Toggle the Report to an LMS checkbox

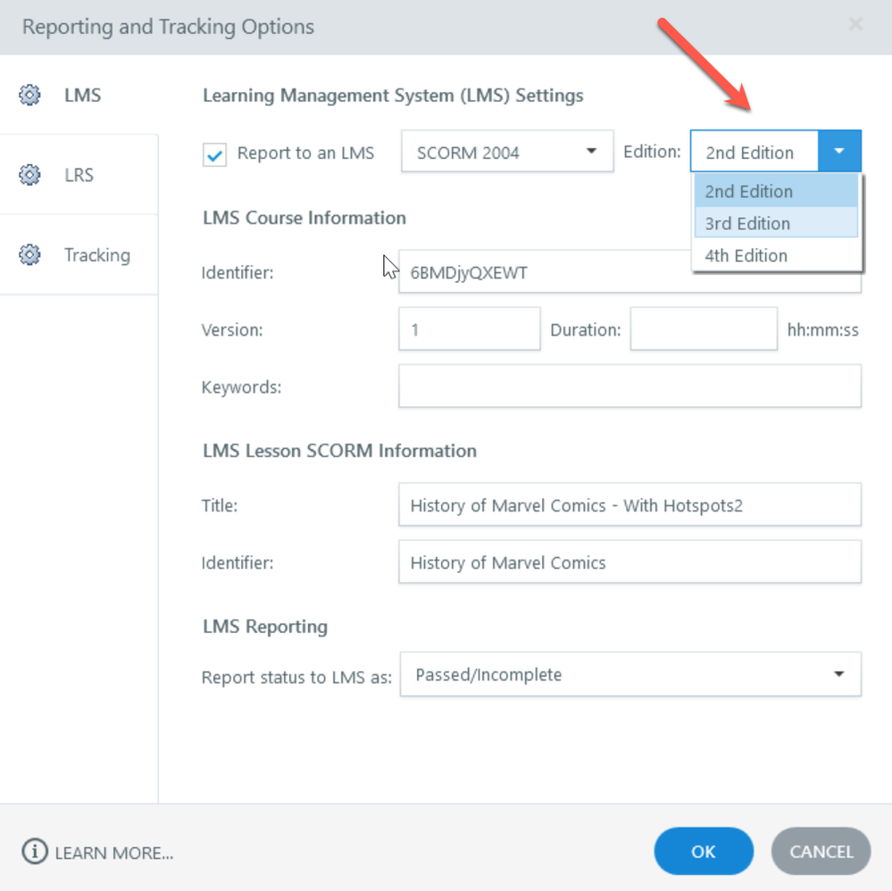pyautogui.click(x=214, y=154)
